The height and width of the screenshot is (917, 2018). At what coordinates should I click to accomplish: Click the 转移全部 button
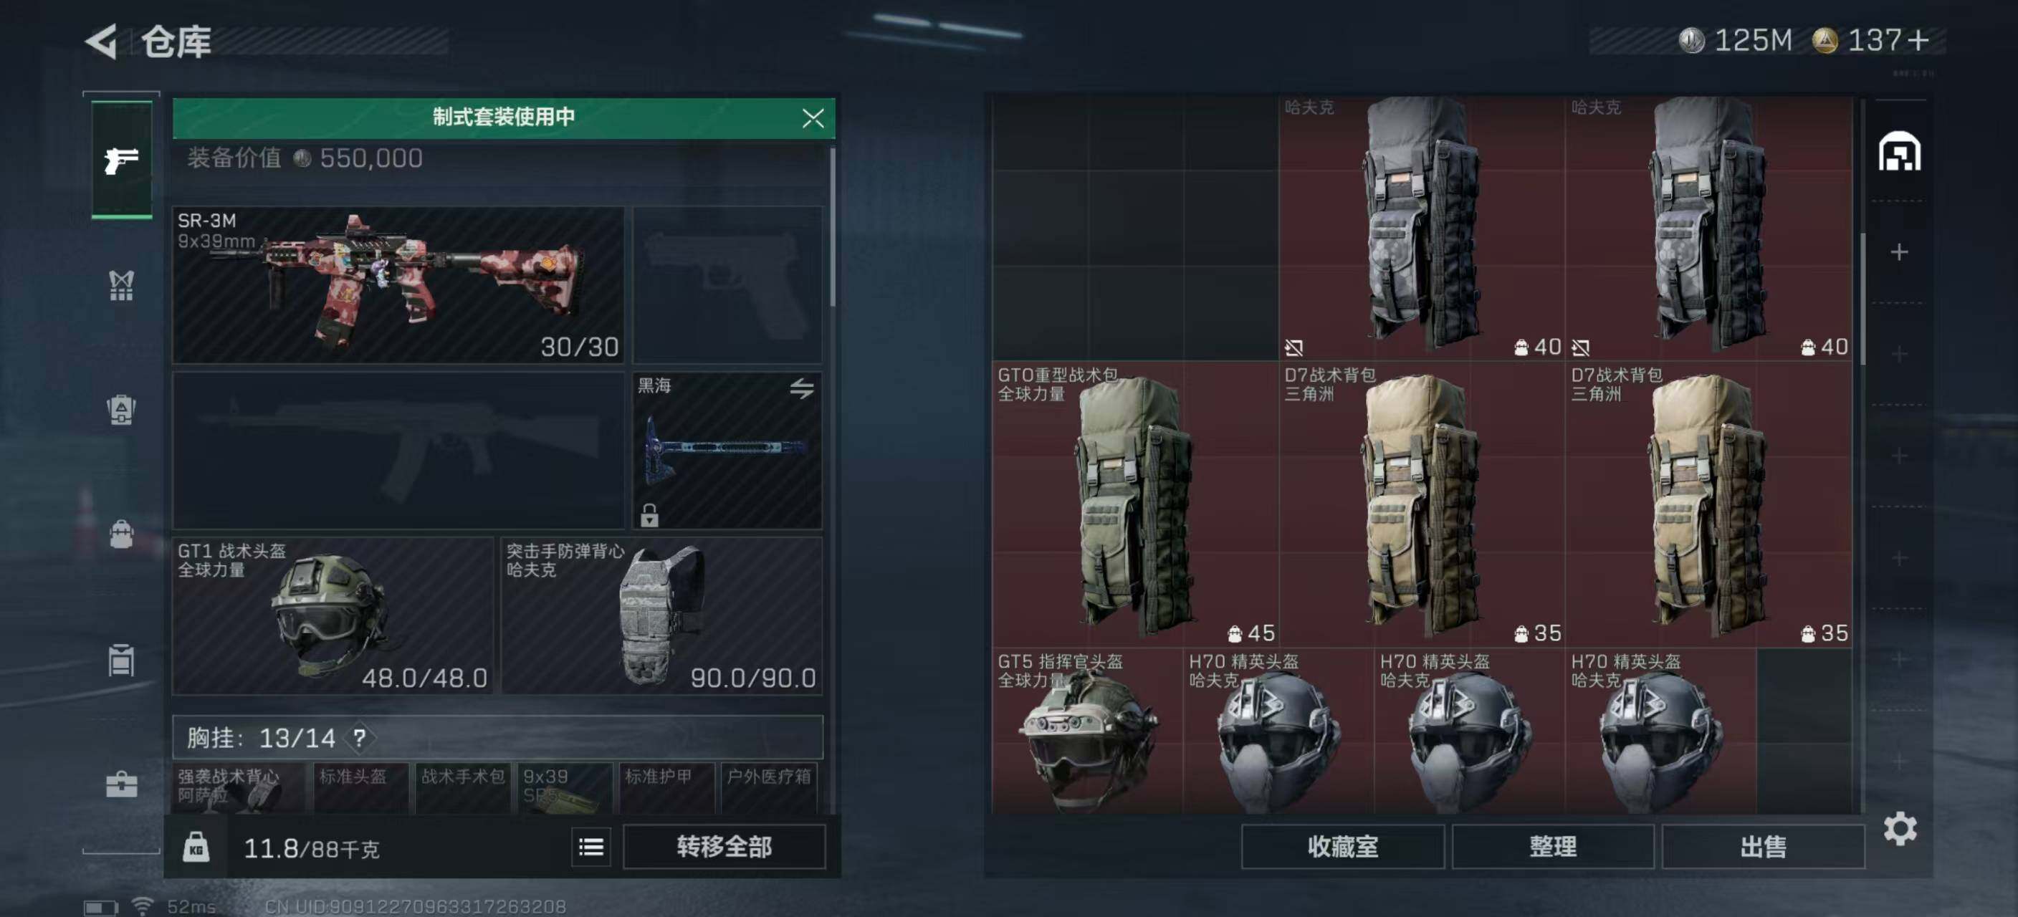(724, 847)
